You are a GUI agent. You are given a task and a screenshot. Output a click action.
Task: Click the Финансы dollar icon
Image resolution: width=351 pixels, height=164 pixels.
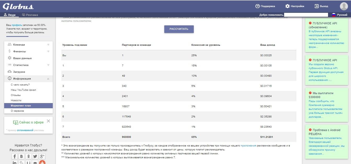[10, 51]
